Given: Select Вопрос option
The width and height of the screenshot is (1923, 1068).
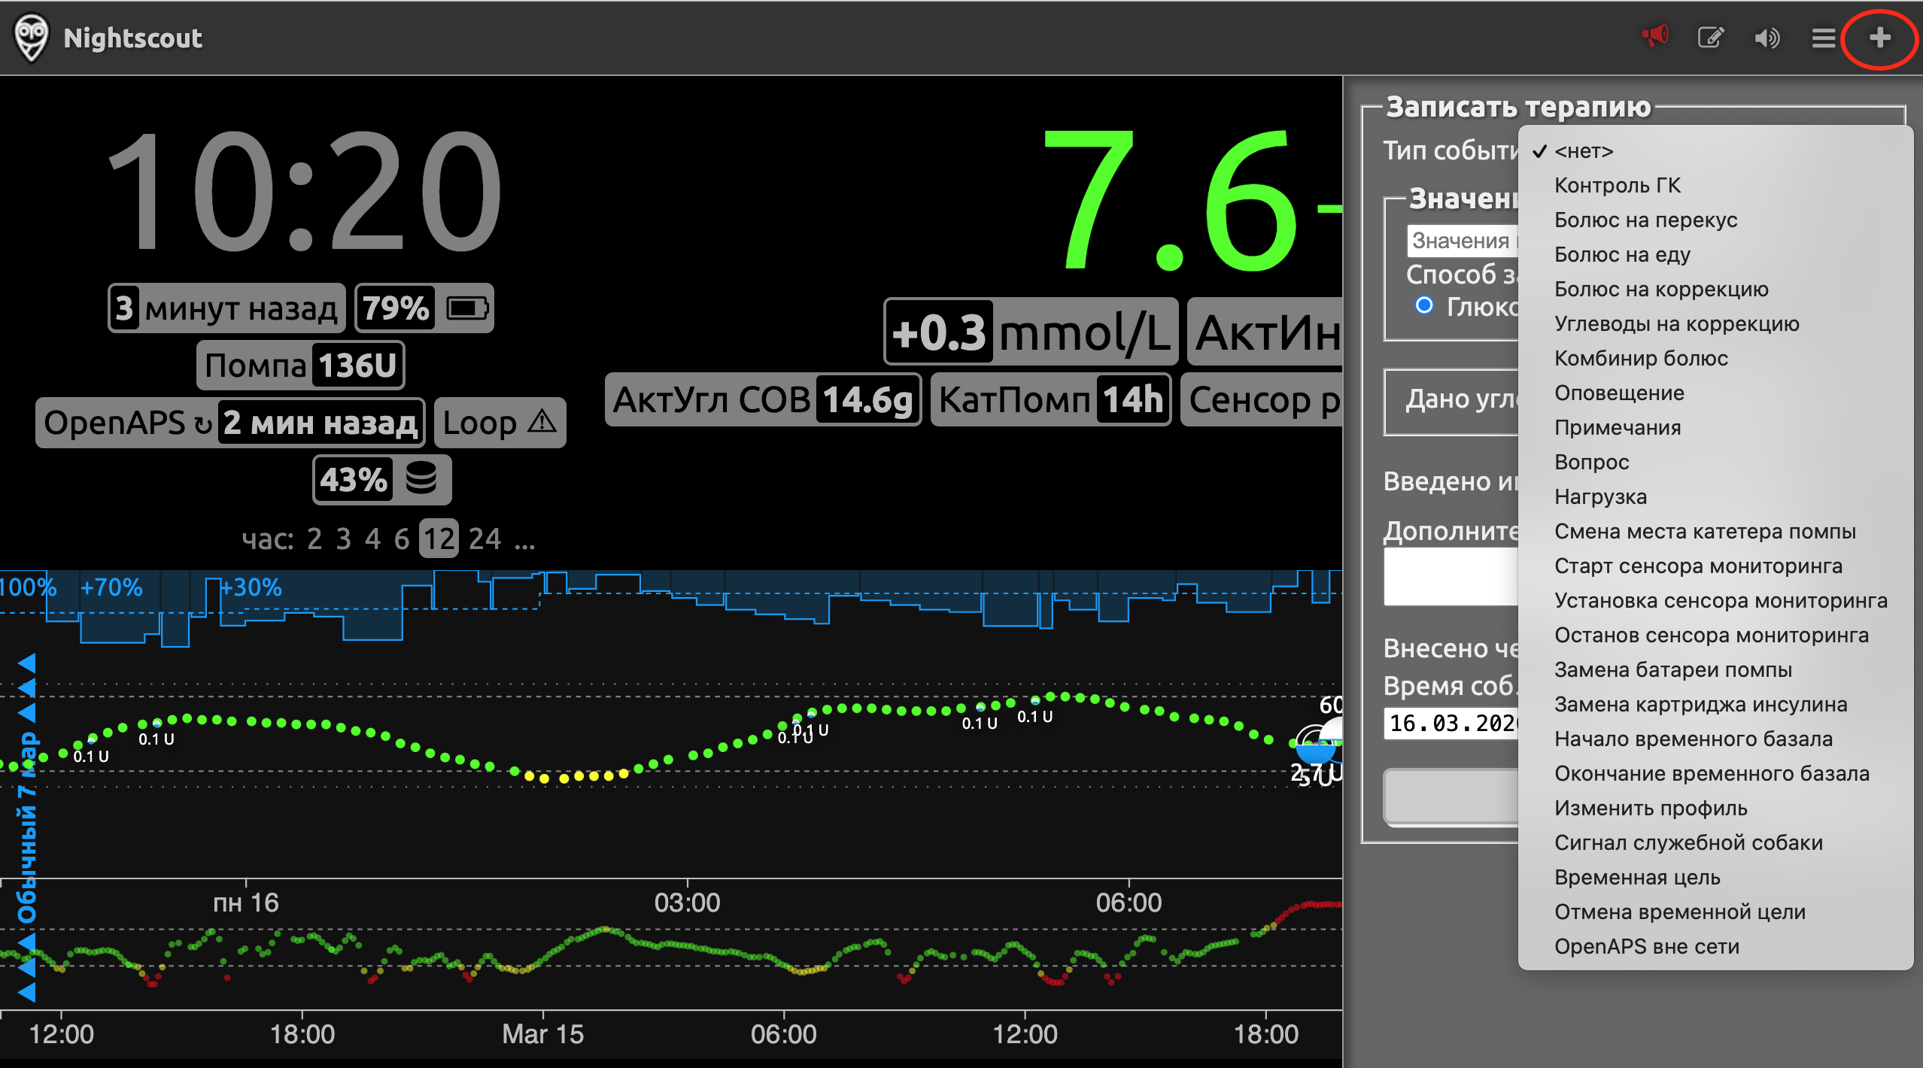Looking at the screenshot, I should pos(1715,462).
